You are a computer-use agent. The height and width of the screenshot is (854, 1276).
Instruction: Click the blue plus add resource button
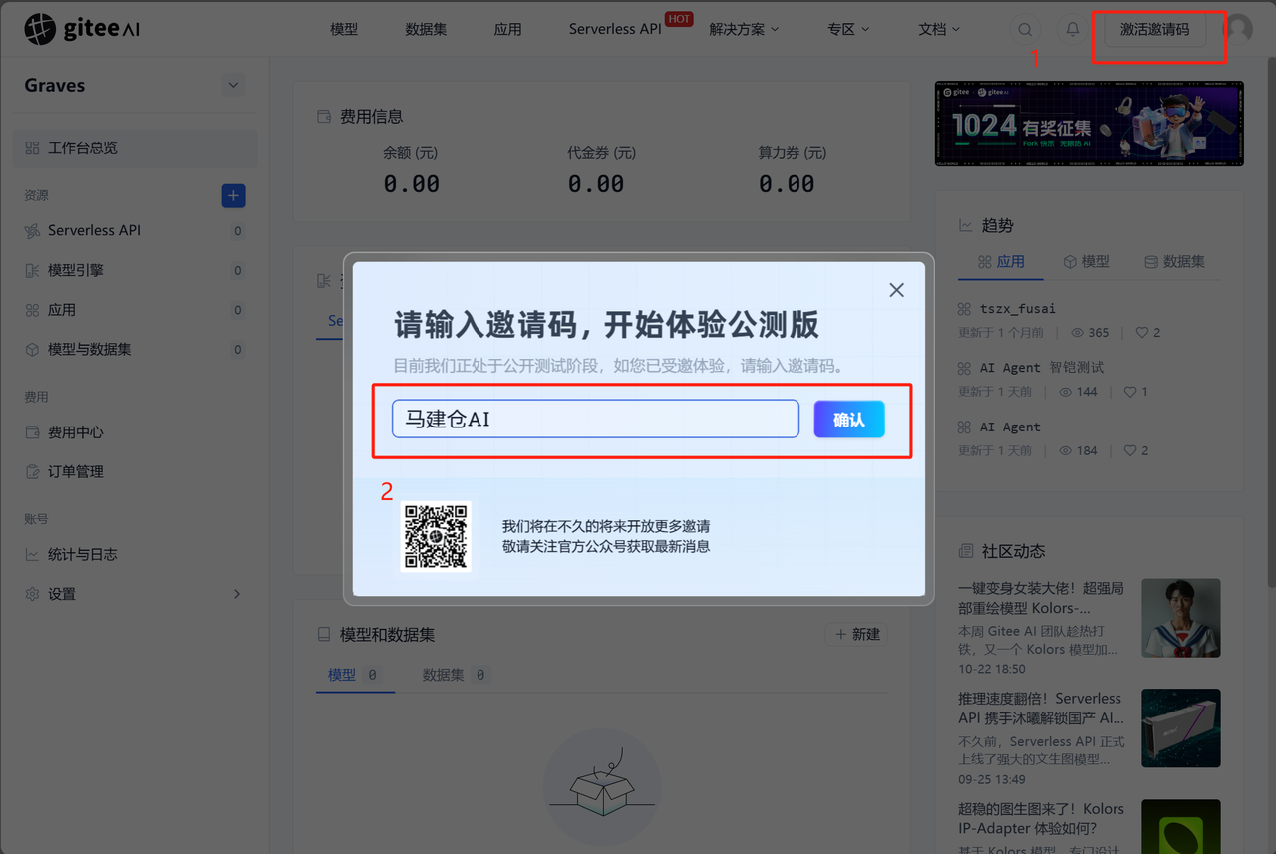233,196
